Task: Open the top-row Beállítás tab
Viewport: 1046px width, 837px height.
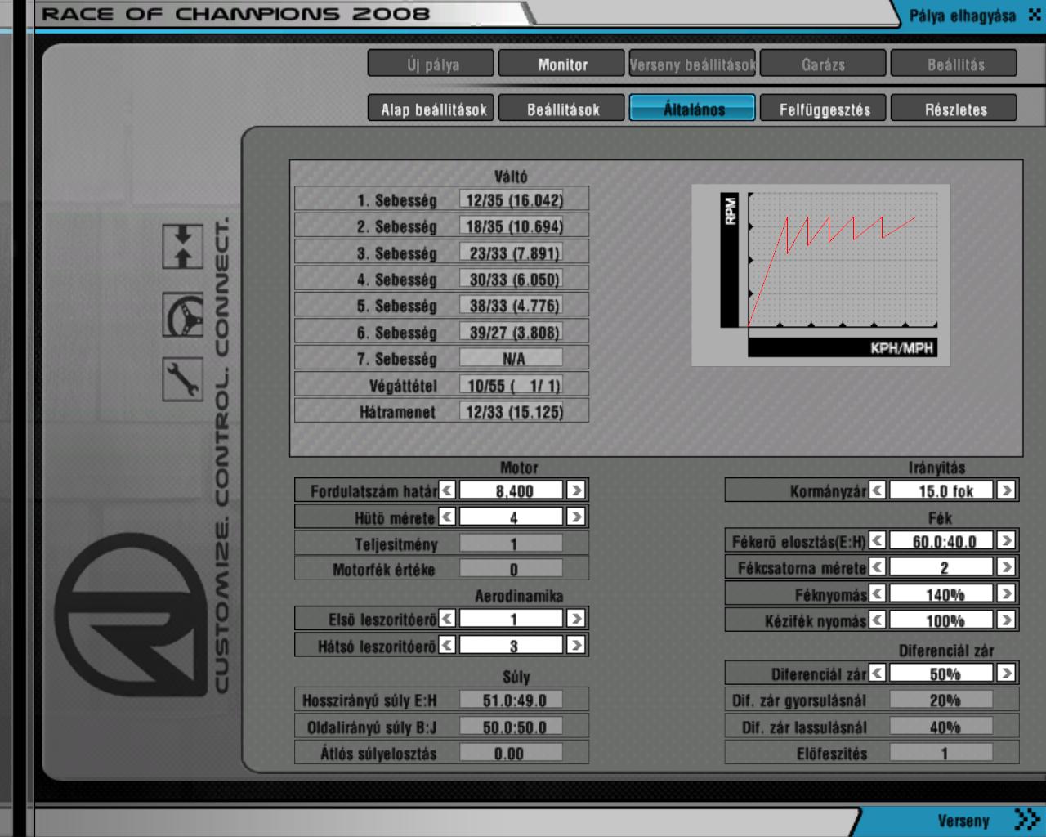Action: click(954, 64)
